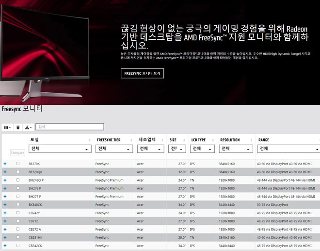Select model name BX340CK
The image size is (320, 251).
pyautogui.click(x=35, y=205)
